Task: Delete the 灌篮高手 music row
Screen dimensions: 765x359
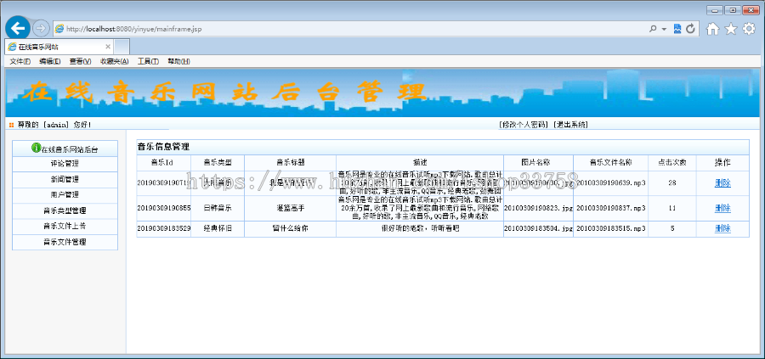Action: (722, 208)
